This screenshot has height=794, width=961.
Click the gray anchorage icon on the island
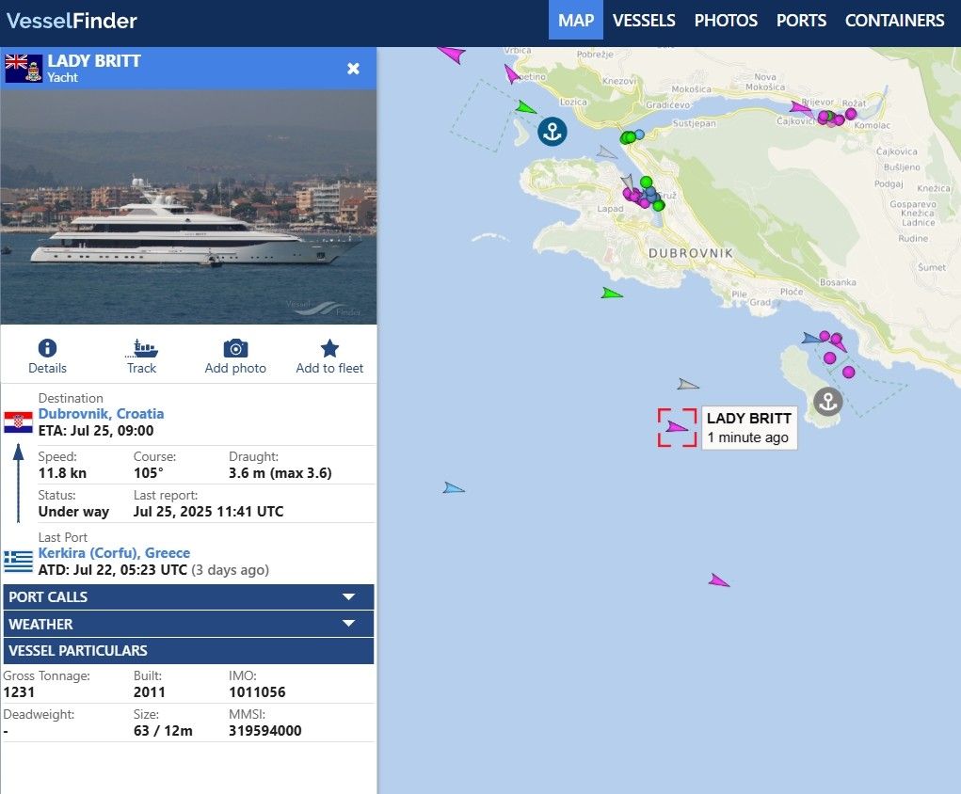pyautogui.click(x=827, y=402)
